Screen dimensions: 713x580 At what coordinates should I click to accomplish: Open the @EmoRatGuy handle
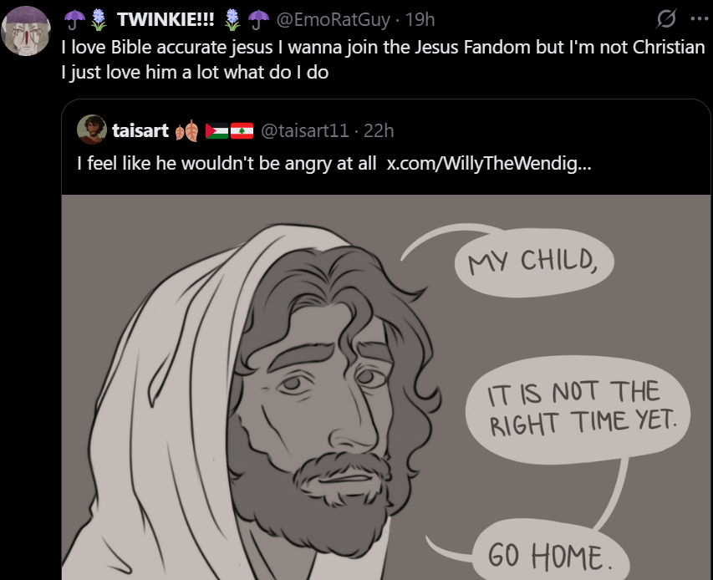(333, 19)
